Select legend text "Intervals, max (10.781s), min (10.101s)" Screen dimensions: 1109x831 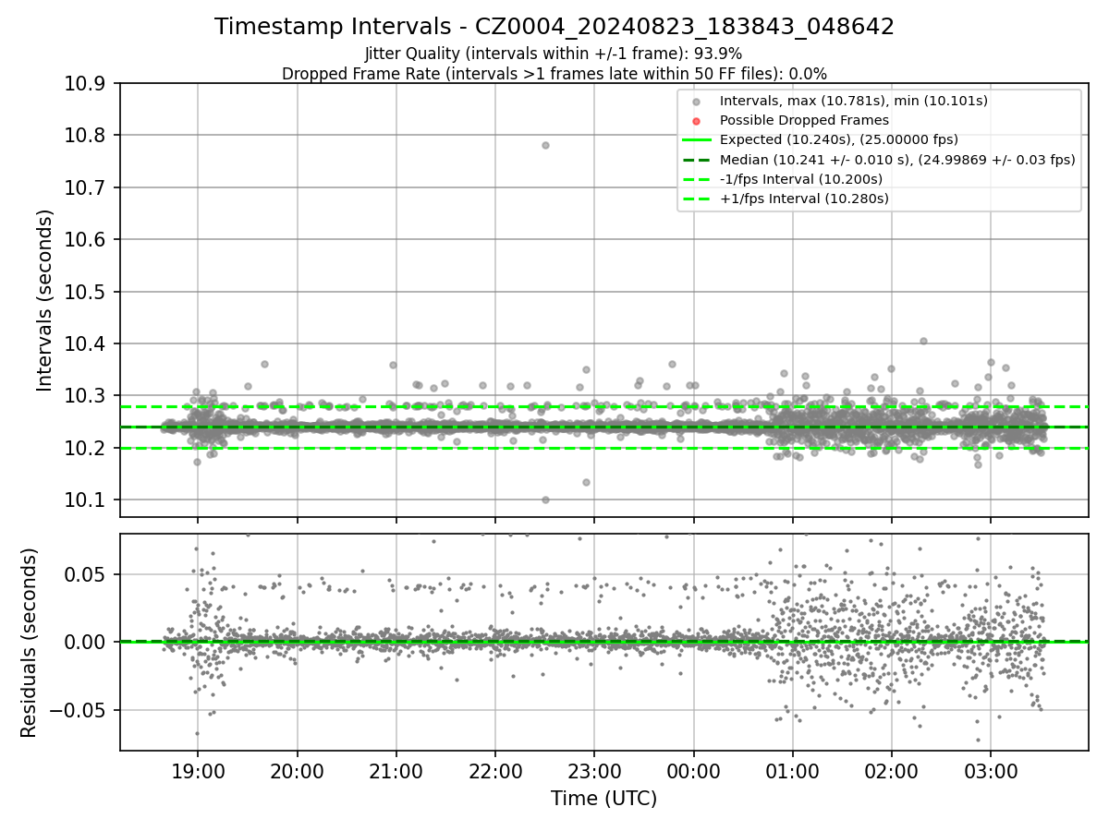(x=854, y=101)
